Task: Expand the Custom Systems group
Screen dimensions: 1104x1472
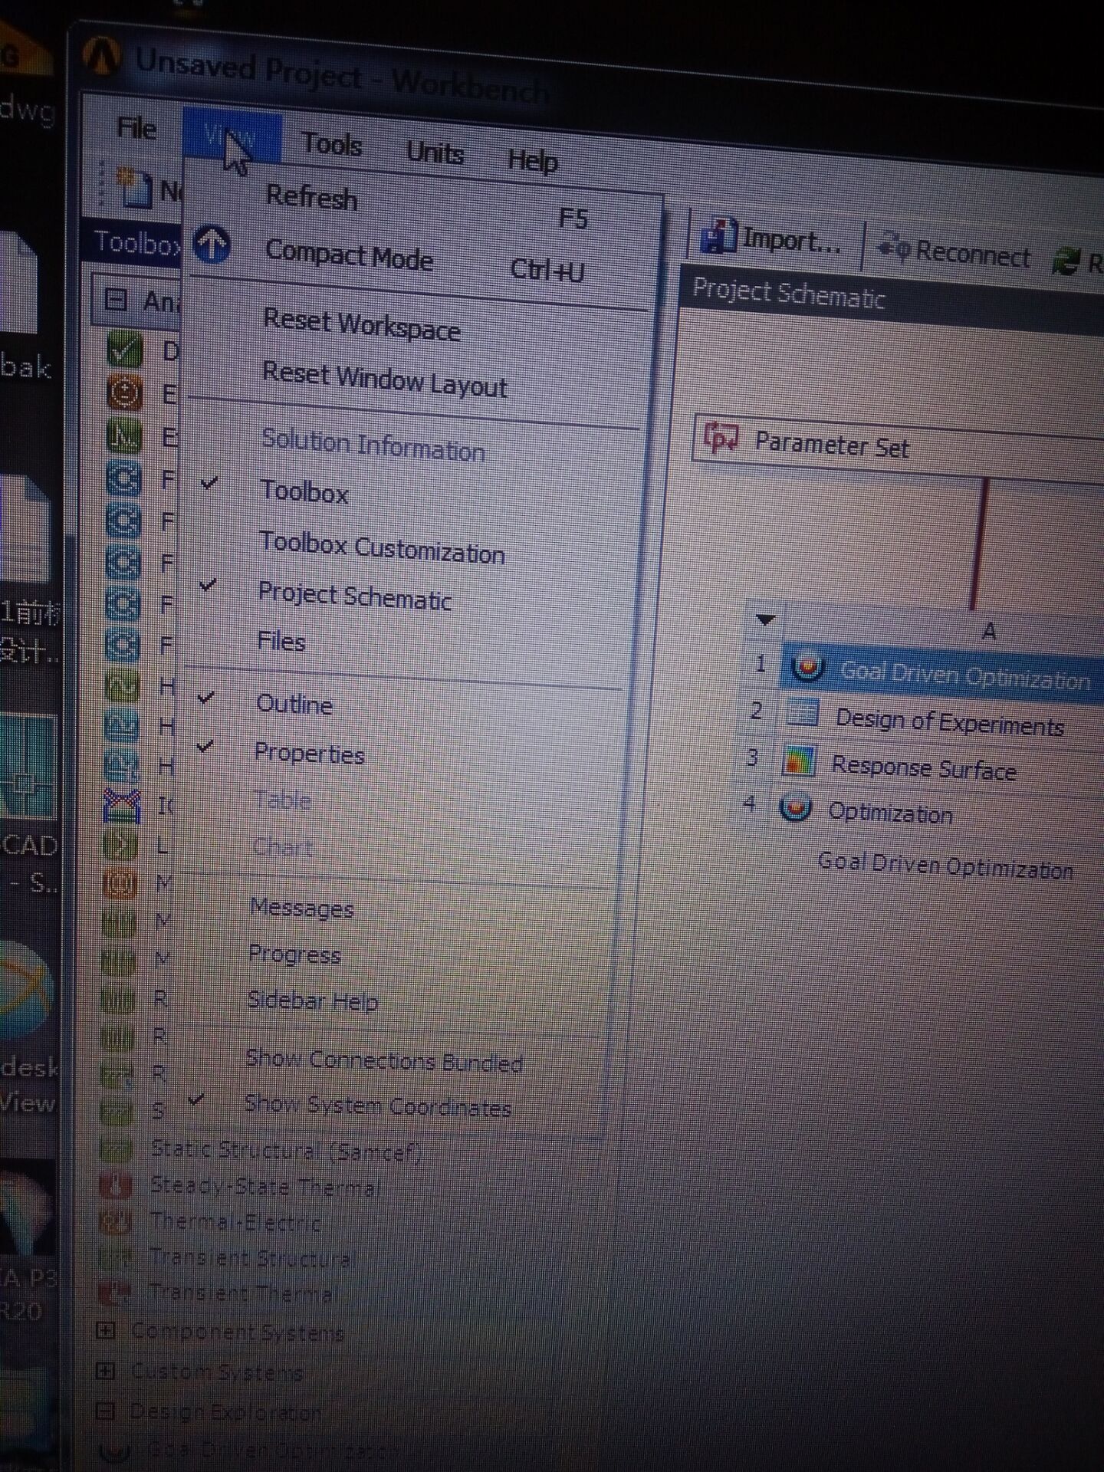Action: pos(105,1370)
